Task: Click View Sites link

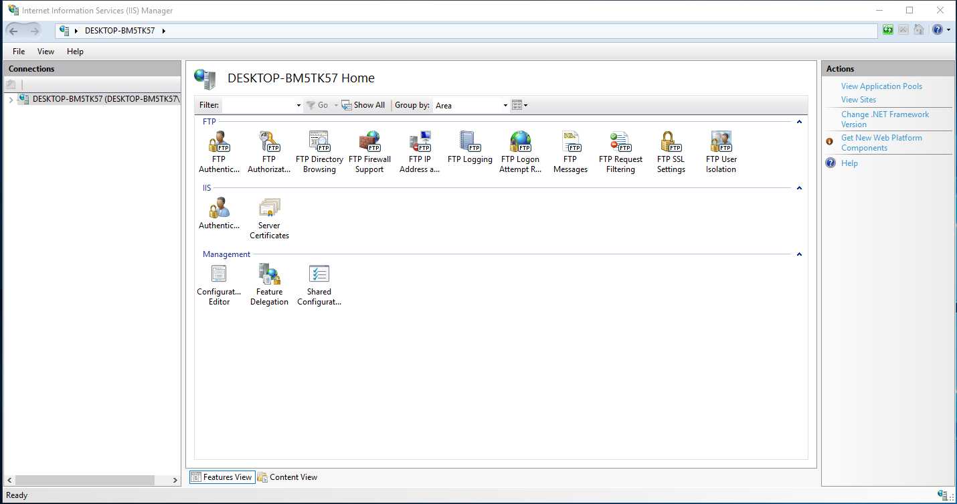Action: (x=859, y=100)
